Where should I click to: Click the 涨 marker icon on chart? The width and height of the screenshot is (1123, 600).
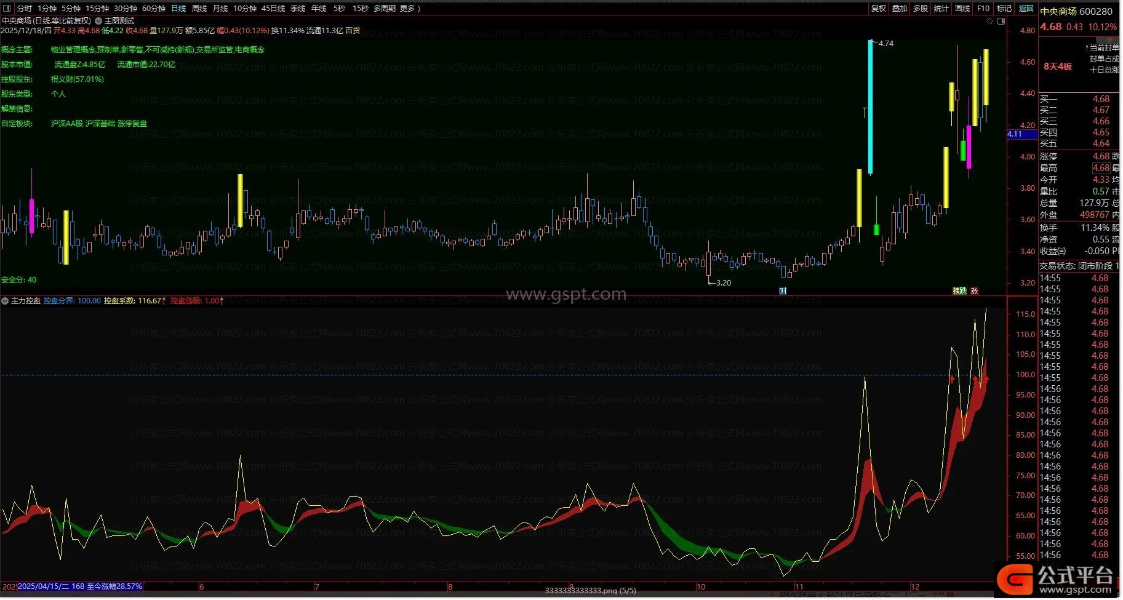[x=974, y=291]
